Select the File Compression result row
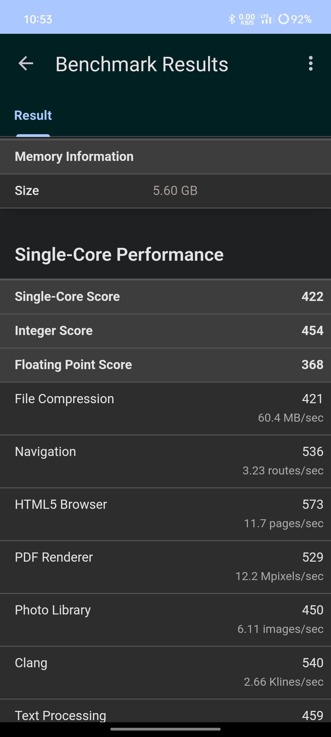331x737 pixels. coord(165,408)
